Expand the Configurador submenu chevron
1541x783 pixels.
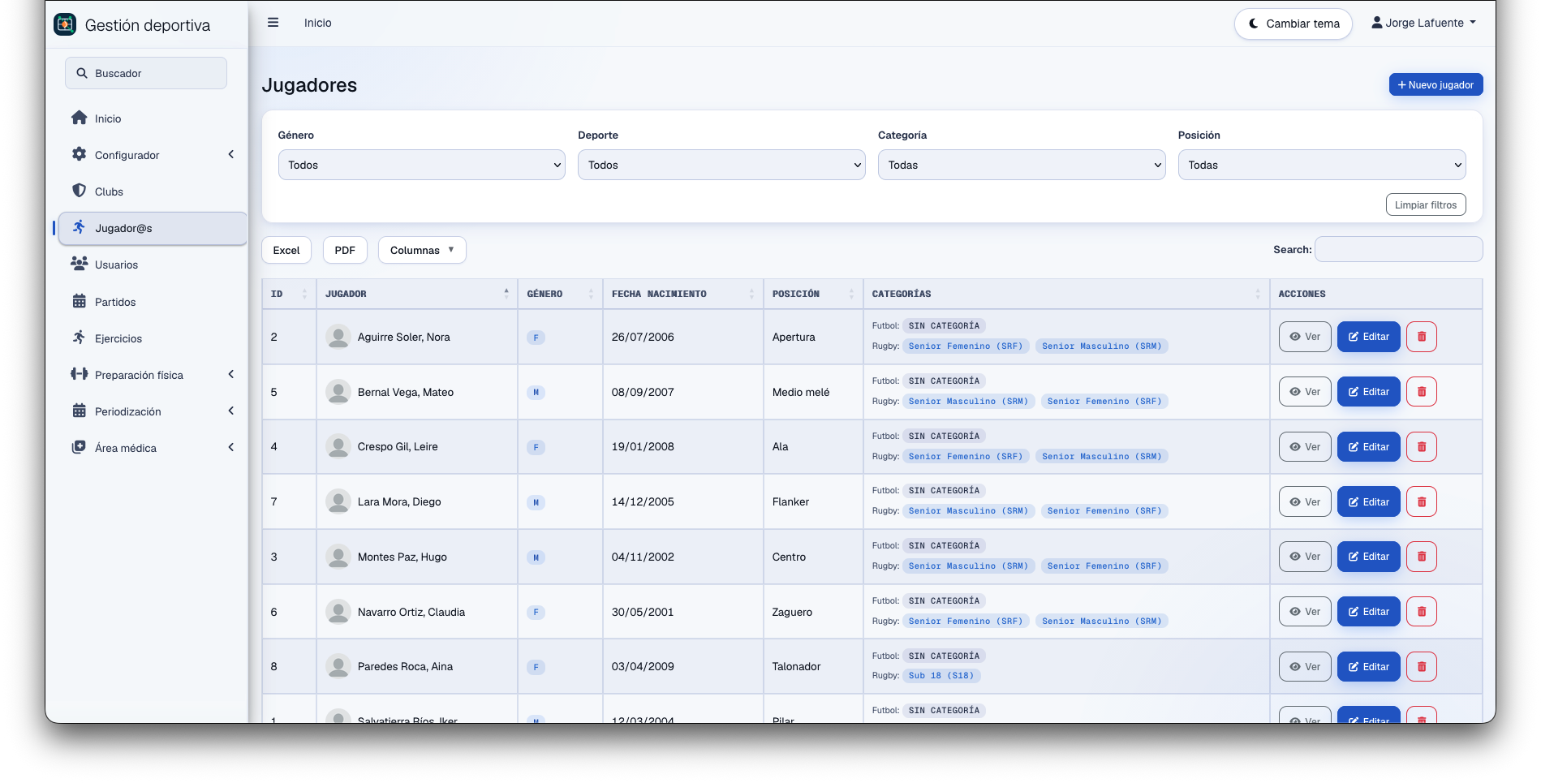(231, 154)
